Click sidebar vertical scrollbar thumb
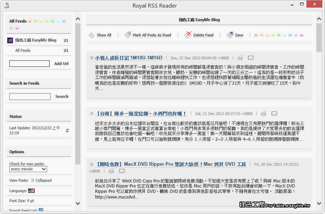The width and height of the screenshot is (325, 214). pyautogui.click(x=78, y=93)
